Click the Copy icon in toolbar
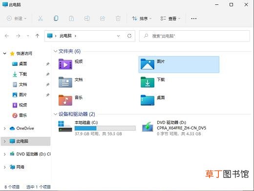The height and width of the screenshot is (191, 254). click(x=56, y=19)
